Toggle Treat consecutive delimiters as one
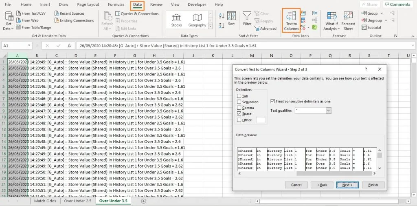417x206 pixels. [272, 101]
